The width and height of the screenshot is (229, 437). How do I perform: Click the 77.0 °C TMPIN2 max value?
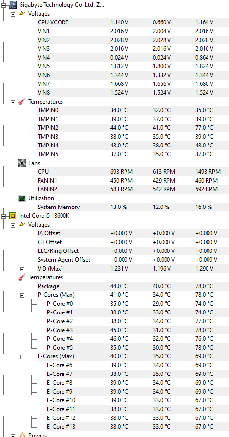204,128
